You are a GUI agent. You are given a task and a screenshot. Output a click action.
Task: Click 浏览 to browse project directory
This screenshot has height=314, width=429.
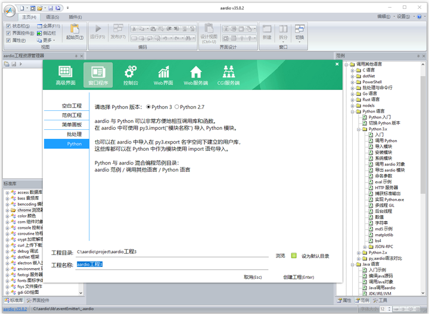pyautogui.click(x=281, y=256)
